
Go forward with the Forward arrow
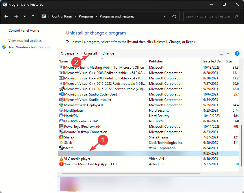tap(16, 16)
